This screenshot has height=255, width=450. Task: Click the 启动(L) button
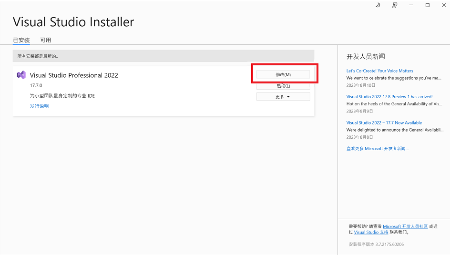283,86
